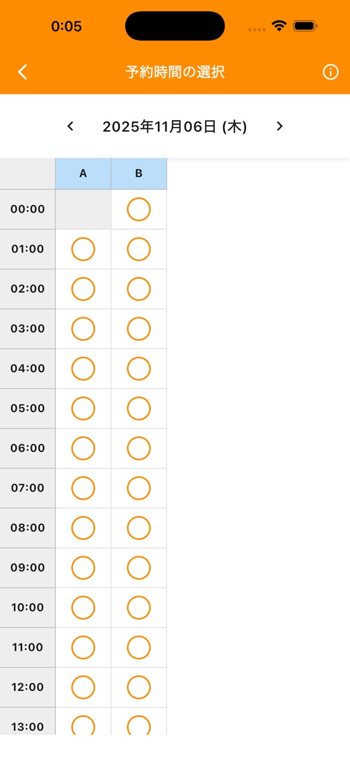Viewport: 350px width, 762px height.
Task: Reserve 05:00 in column A
Action: point(83,408)
